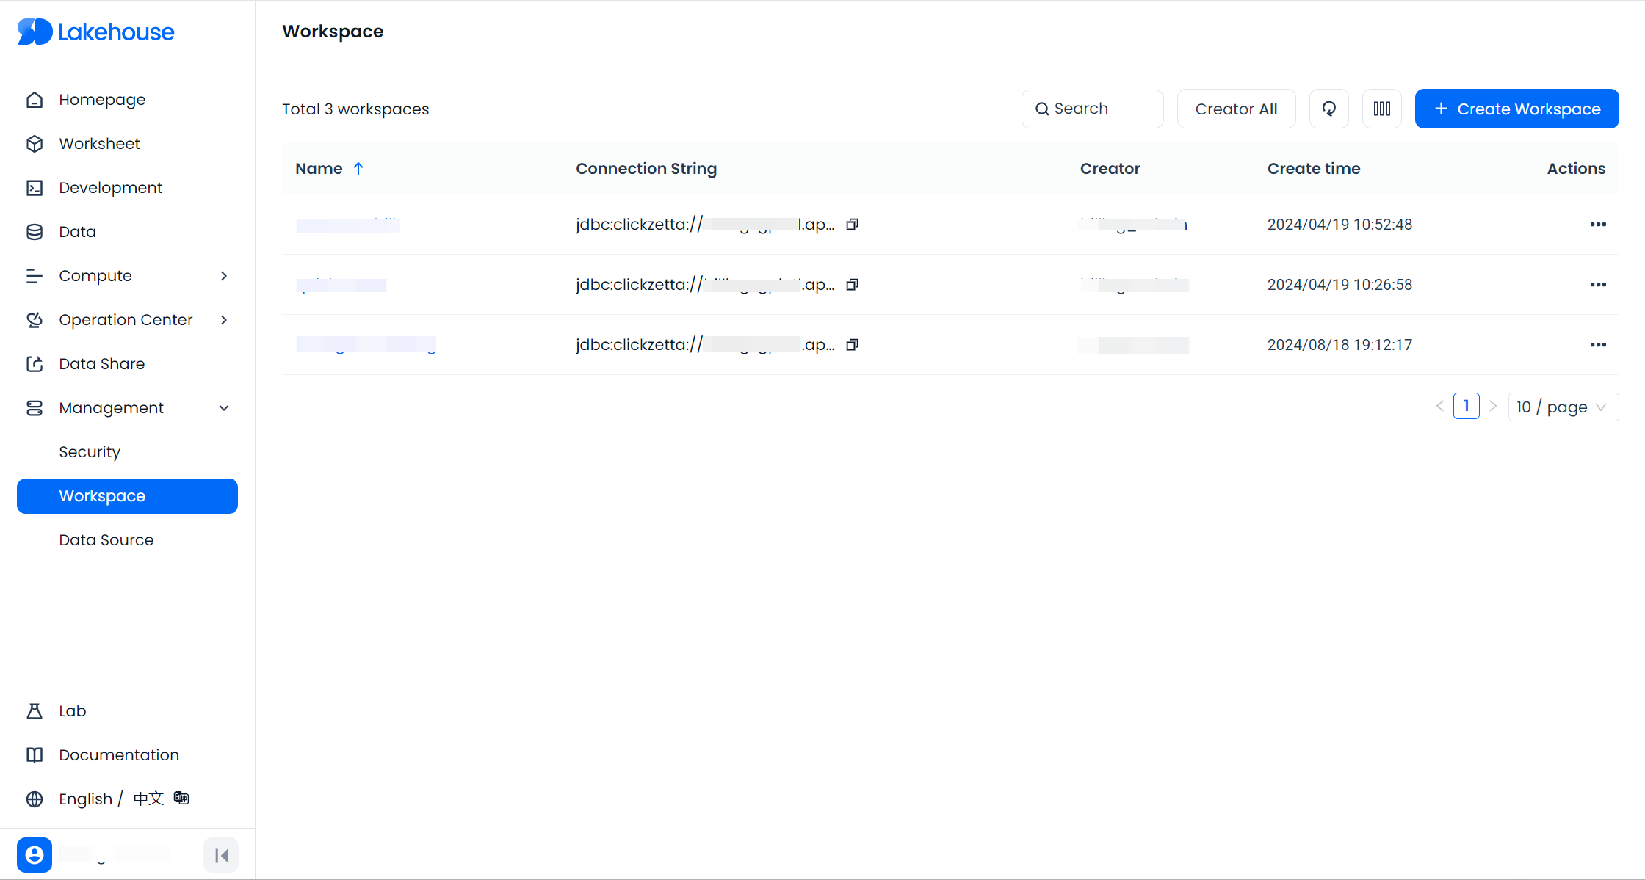This screenshot has width=1645, height=880.
Task: Collapse the sidebar with the arrow icon
Action: coord(221,855)
